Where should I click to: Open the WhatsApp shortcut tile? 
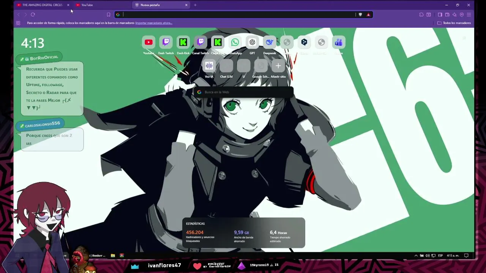[x=235, y=42]
